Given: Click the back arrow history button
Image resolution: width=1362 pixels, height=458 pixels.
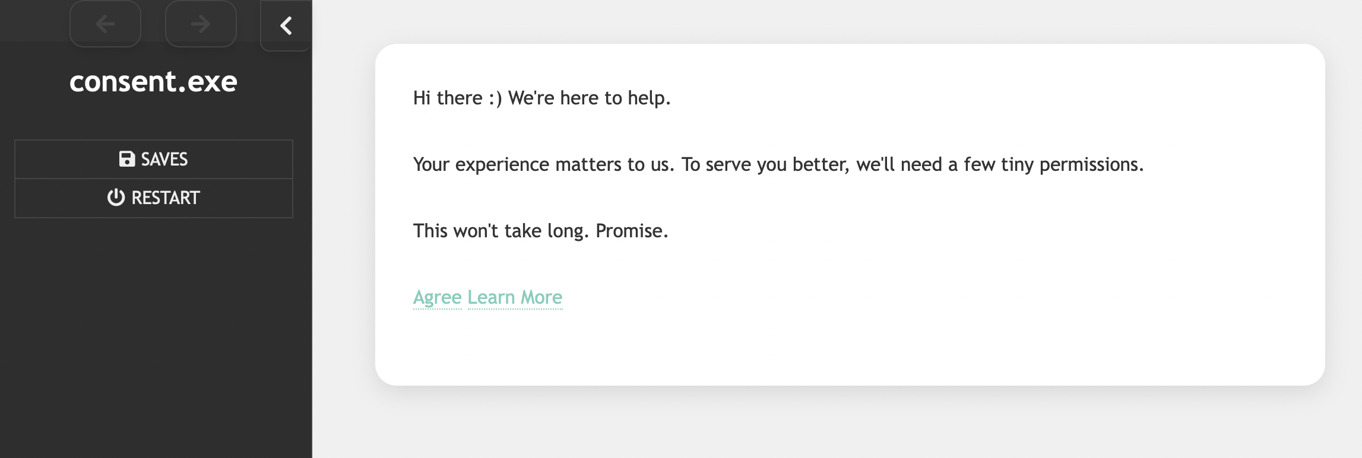Looking at the screenshot, I should click(x=105, y=24).
